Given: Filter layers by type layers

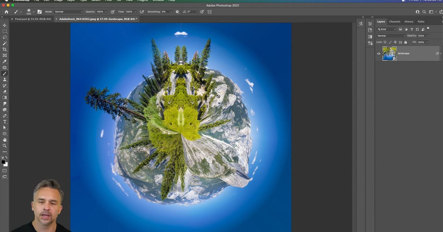Looking at the screenshot, I should point(412,29).
